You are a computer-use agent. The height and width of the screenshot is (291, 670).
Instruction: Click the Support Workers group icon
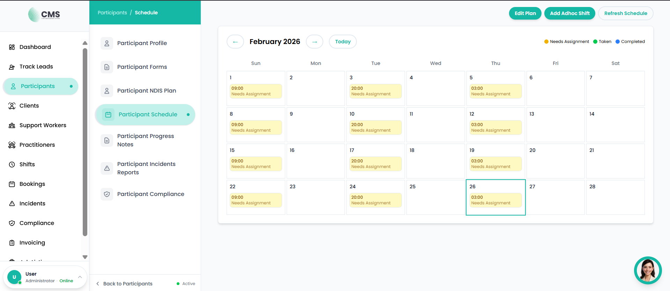click(x=12, y=125)
